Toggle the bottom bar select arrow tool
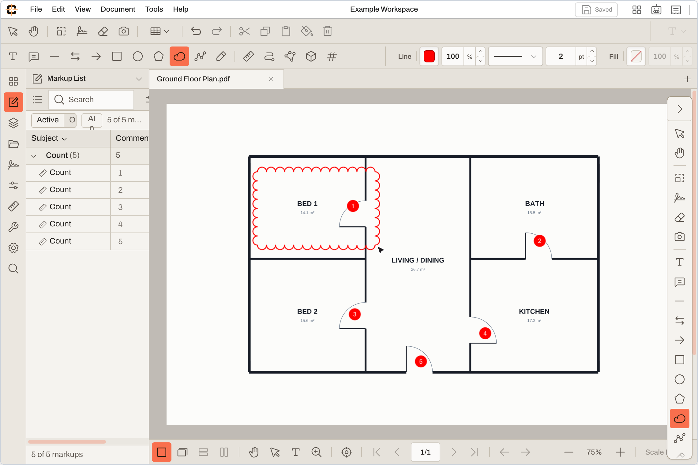This screenshot has height=465, width=698. (275, 452)
